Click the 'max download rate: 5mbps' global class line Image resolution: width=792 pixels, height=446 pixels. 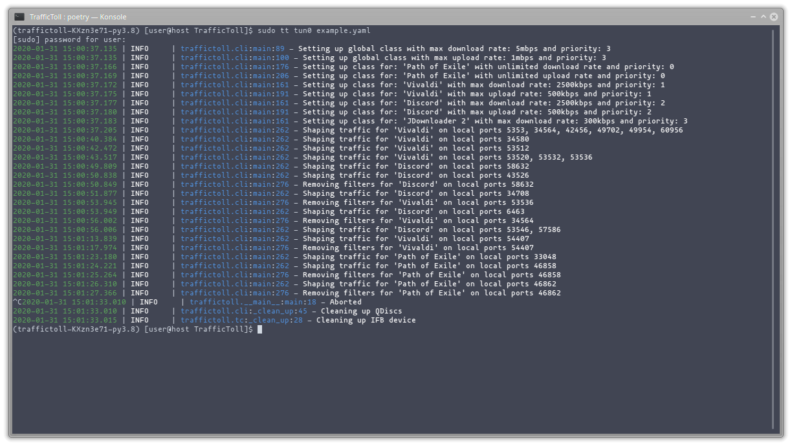tap(311, 48)
